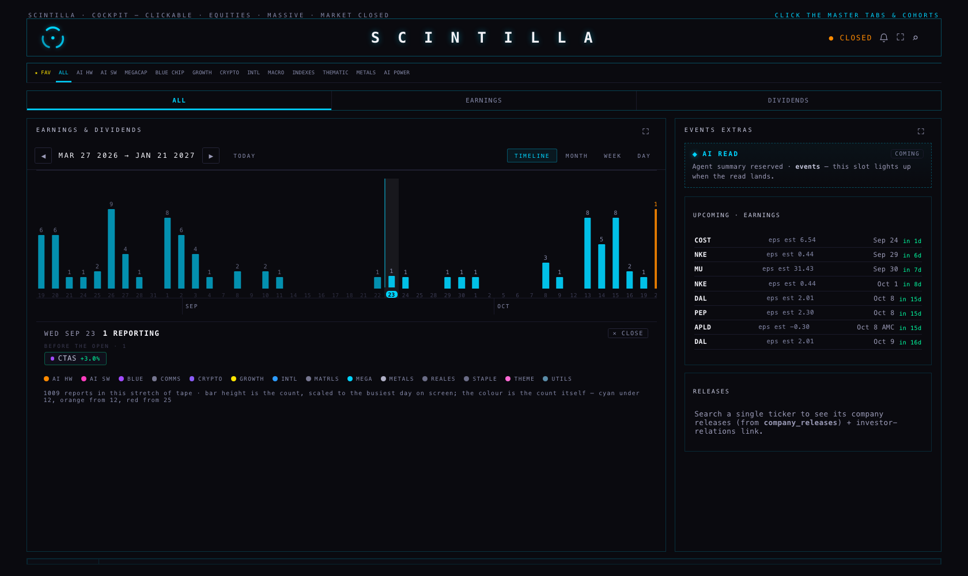968x576 pixels.
Task: Open the notifications bell icon
Action: (x=883, y=37)
